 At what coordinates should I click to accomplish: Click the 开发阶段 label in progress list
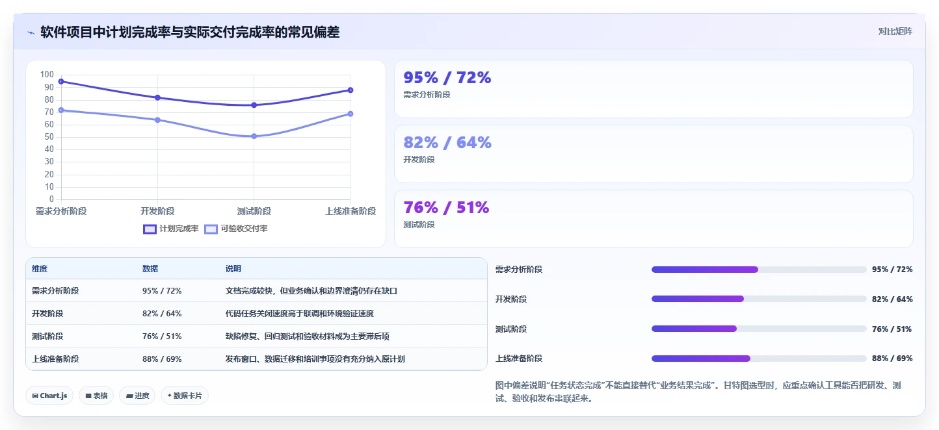pyautogui.click(x=511, y=299)
